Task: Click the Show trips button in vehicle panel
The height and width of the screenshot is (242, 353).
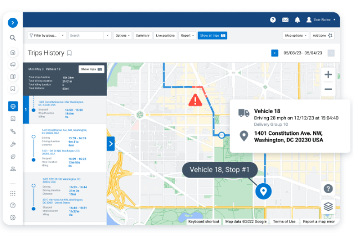Action: 91,69
